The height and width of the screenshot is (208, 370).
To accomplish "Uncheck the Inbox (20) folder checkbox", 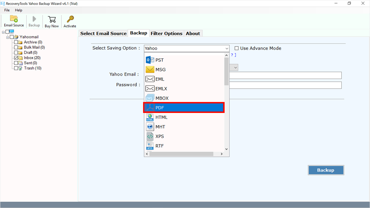I will [16, 58].
